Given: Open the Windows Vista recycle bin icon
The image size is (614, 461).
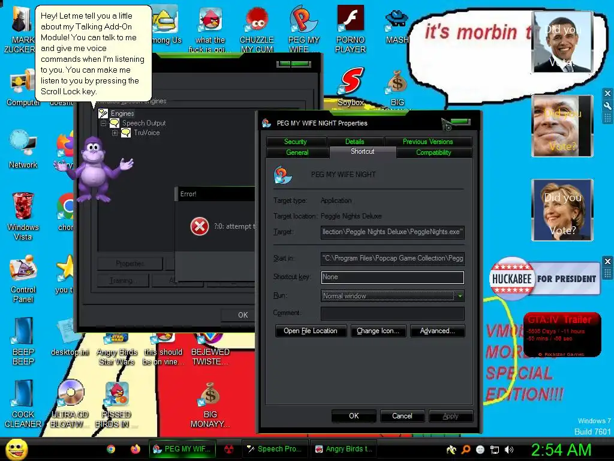Looking at the screenshot, I should tap(23, 215).
